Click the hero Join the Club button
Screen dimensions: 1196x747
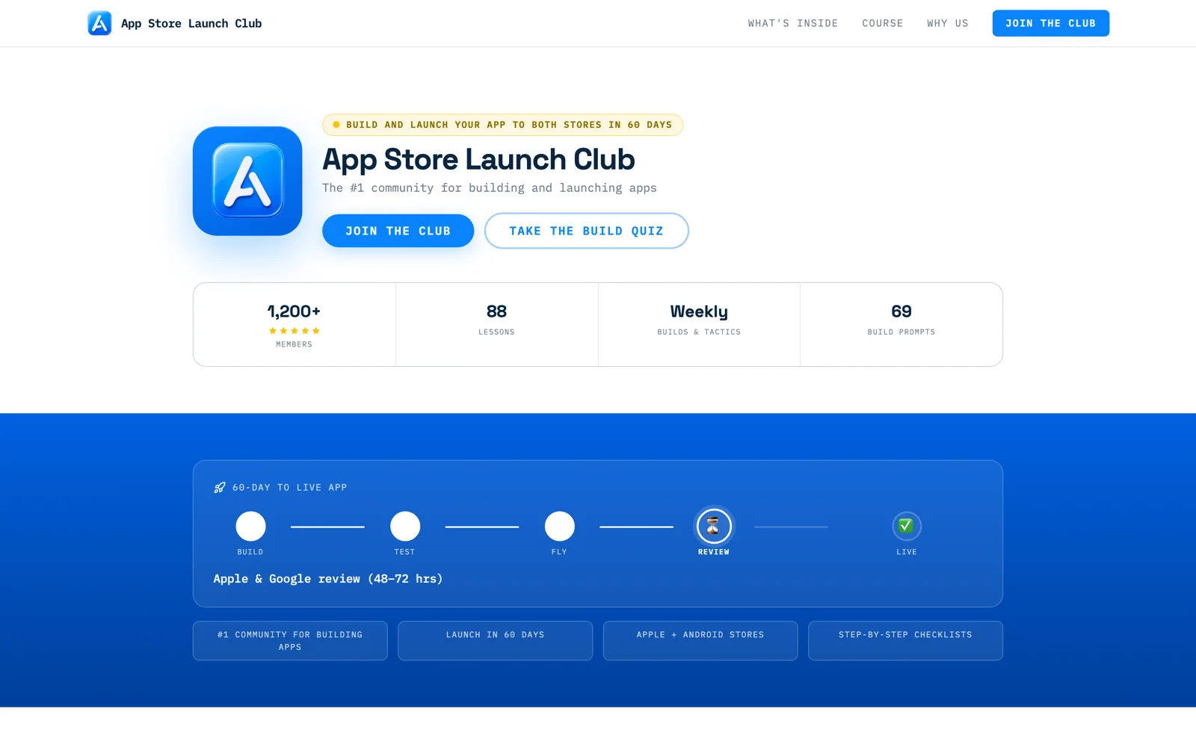398,231
